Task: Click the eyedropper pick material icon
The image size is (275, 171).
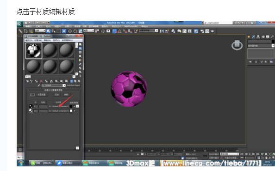Action: click(x=39, y=85)
